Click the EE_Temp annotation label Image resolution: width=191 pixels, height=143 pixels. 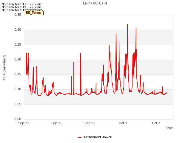pyautogui.click(x=34, y=13)
